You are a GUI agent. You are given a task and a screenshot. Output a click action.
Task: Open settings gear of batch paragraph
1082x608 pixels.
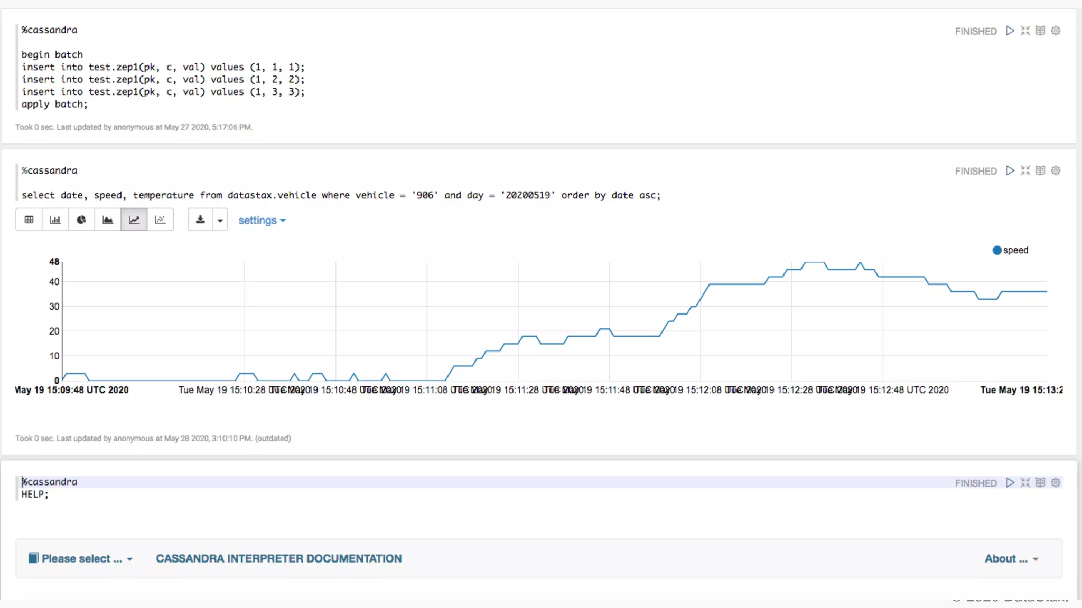1055,31
